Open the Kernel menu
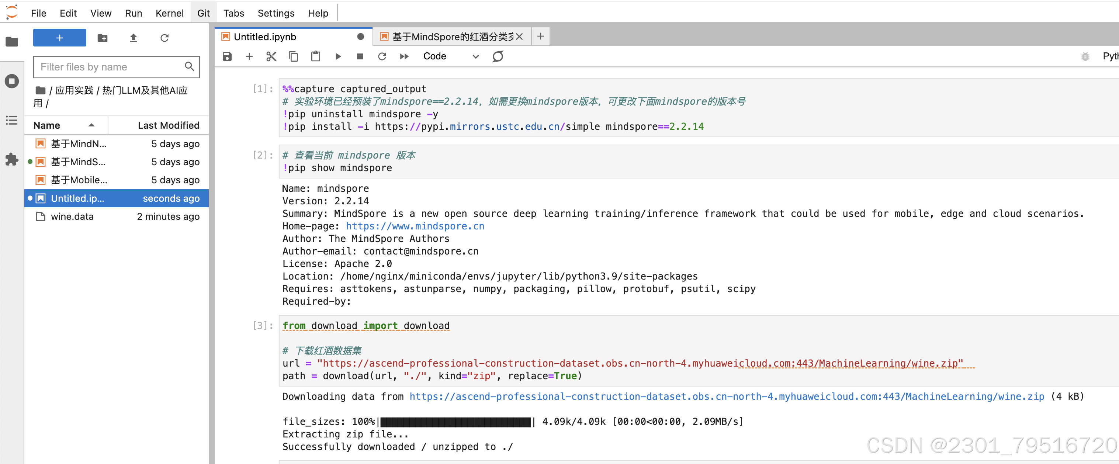Viewport: 1119px width, 464px height. [169, 13]
